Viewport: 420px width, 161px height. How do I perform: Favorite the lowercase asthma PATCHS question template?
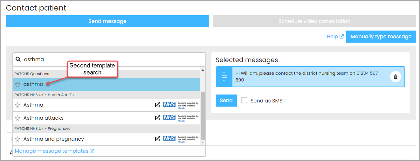(x=17, y=84)
